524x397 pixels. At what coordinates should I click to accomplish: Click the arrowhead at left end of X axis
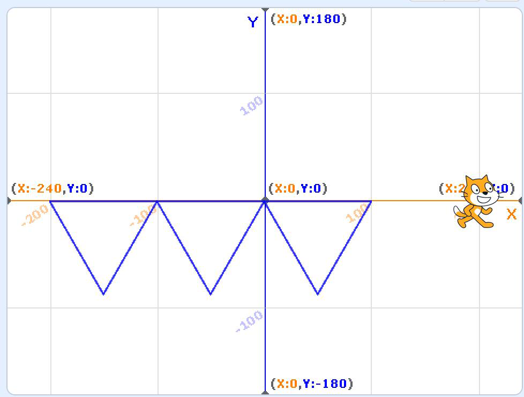[9, 201]
